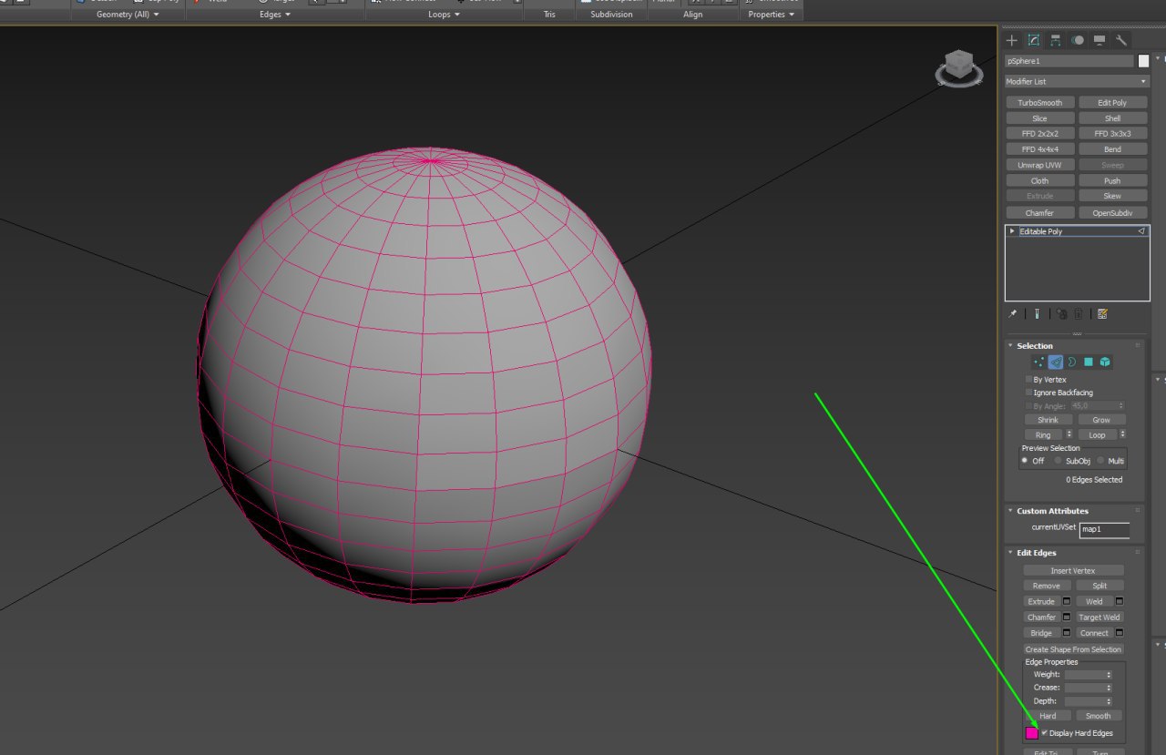Open Chamfer settings box in Edit Edges
1166x755 pixels.
coord(1067,617)
